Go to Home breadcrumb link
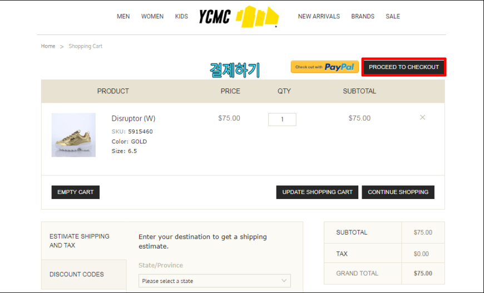 tap(48, 46)
